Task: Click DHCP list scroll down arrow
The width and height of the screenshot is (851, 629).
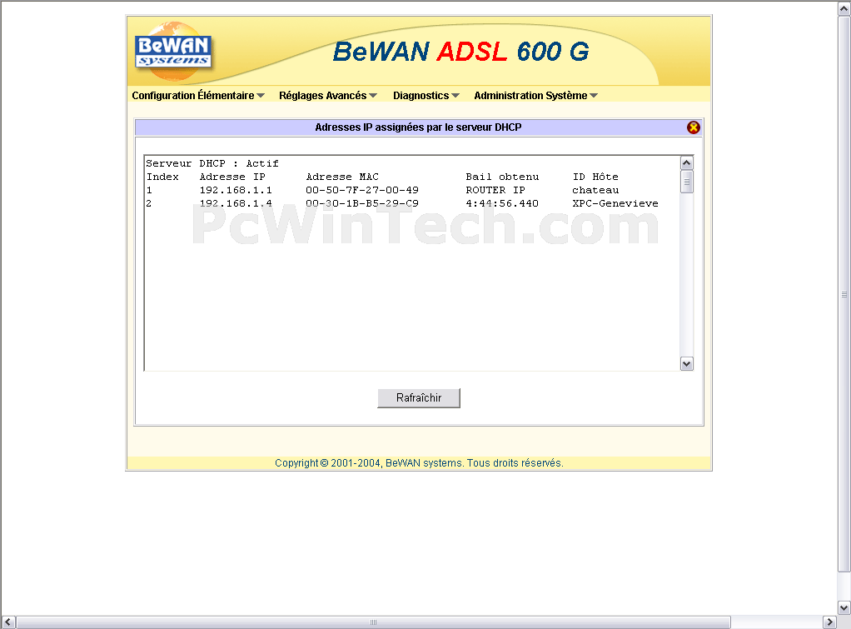Action: [x=687, y=364]
